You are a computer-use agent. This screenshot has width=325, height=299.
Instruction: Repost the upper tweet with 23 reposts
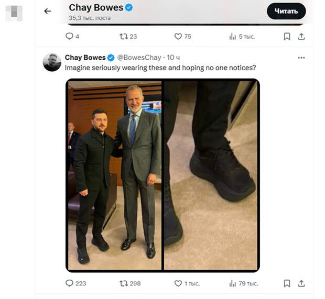pyautogui.click(x=123, y=36)
